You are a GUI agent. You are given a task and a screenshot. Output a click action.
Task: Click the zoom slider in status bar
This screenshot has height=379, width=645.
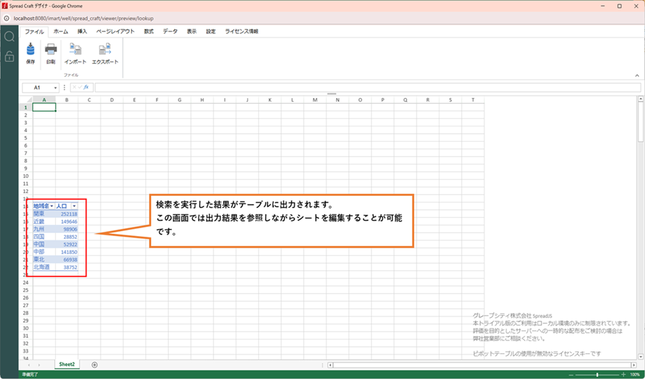coord(597,375)
